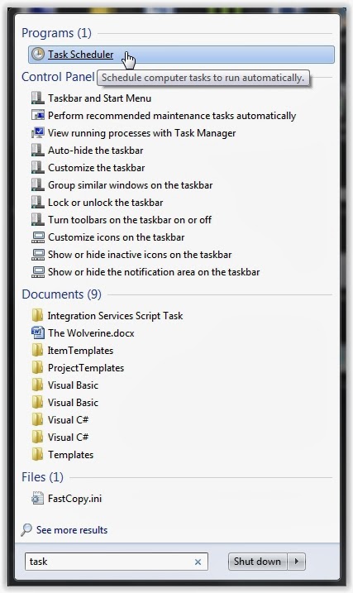Open The Wolverine.docx document
Image resolution: width=353 pixels, height=593 pixels.
pyautogui.click(x=91, y=333)
